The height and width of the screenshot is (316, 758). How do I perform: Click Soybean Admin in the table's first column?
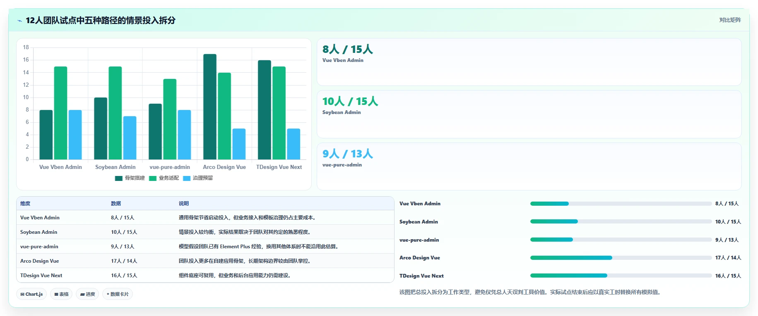click(39, 232)
